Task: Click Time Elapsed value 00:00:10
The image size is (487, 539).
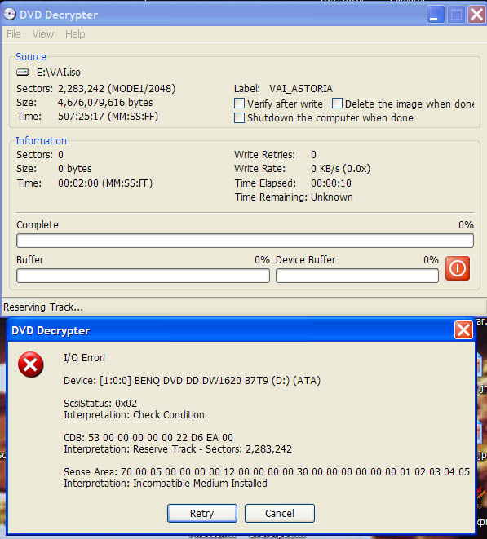Action: point(331,183)
